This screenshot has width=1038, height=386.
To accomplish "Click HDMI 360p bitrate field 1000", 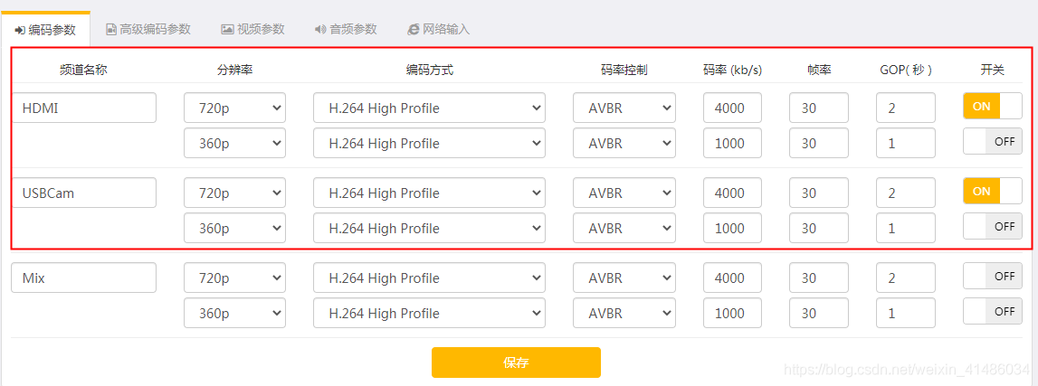I will tap(732, 143).
